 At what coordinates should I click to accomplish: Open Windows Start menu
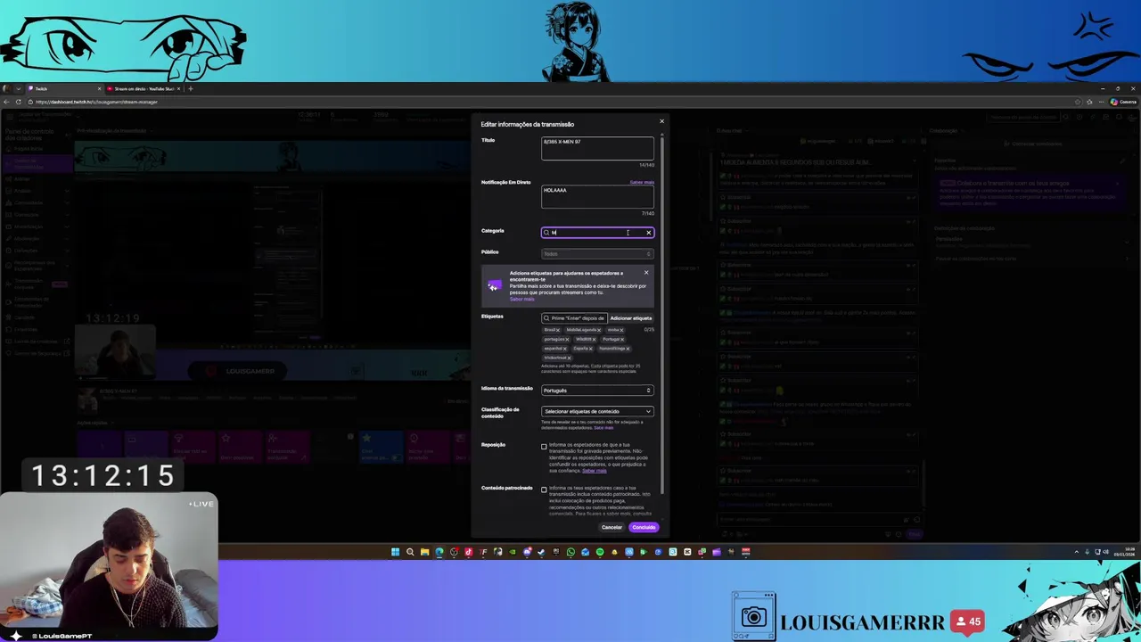pos(395,552)
